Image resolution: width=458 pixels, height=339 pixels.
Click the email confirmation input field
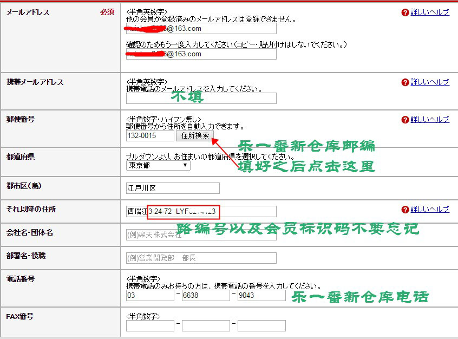click(201, 54)
